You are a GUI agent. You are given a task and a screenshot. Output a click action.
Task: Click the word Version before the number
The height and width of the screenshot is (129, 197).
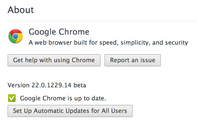[19, 85]
